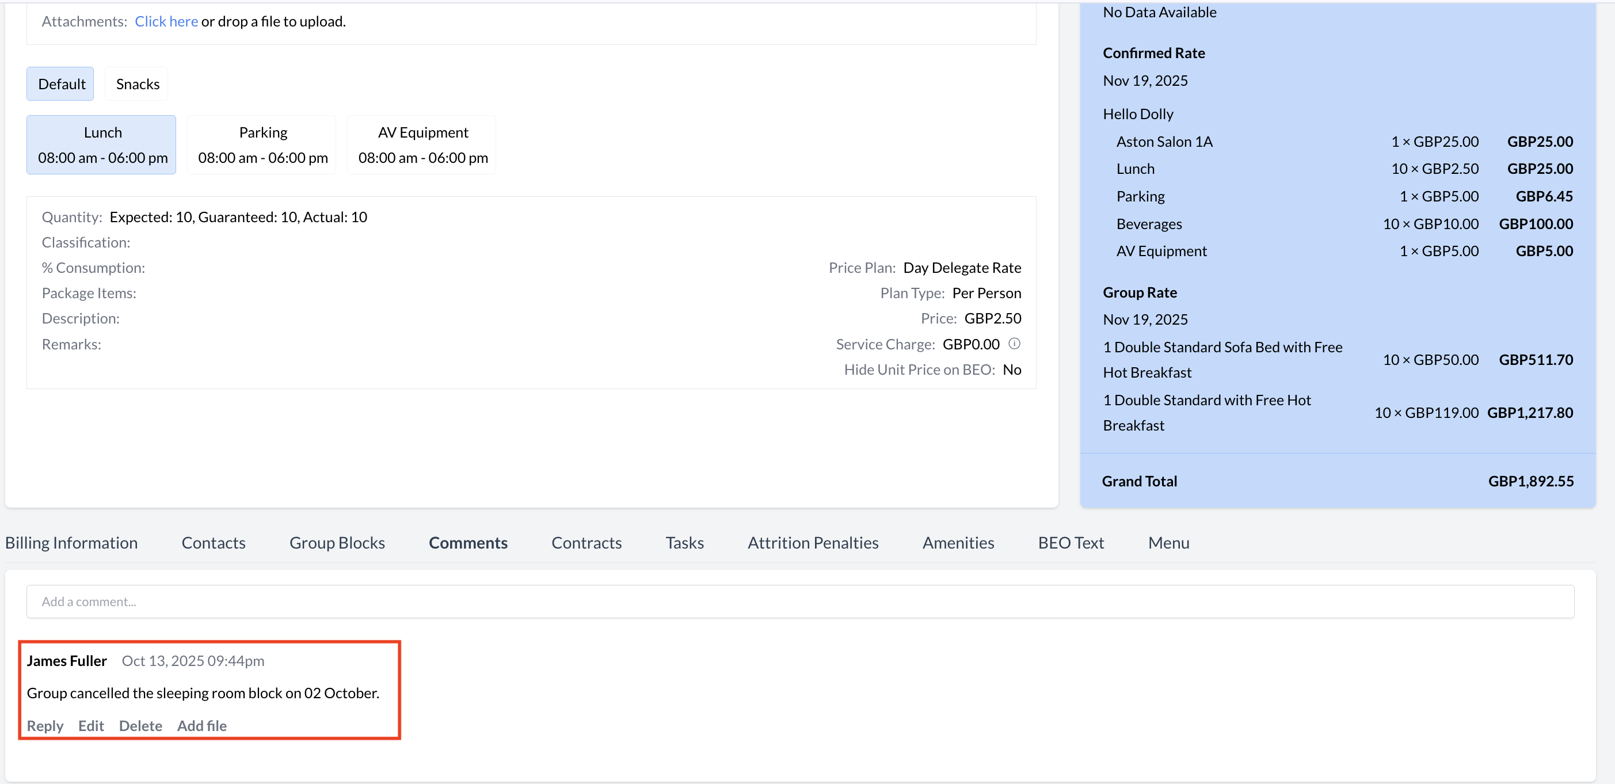
Task: Select the Lunch item card
Action: (x=102, y=145)
